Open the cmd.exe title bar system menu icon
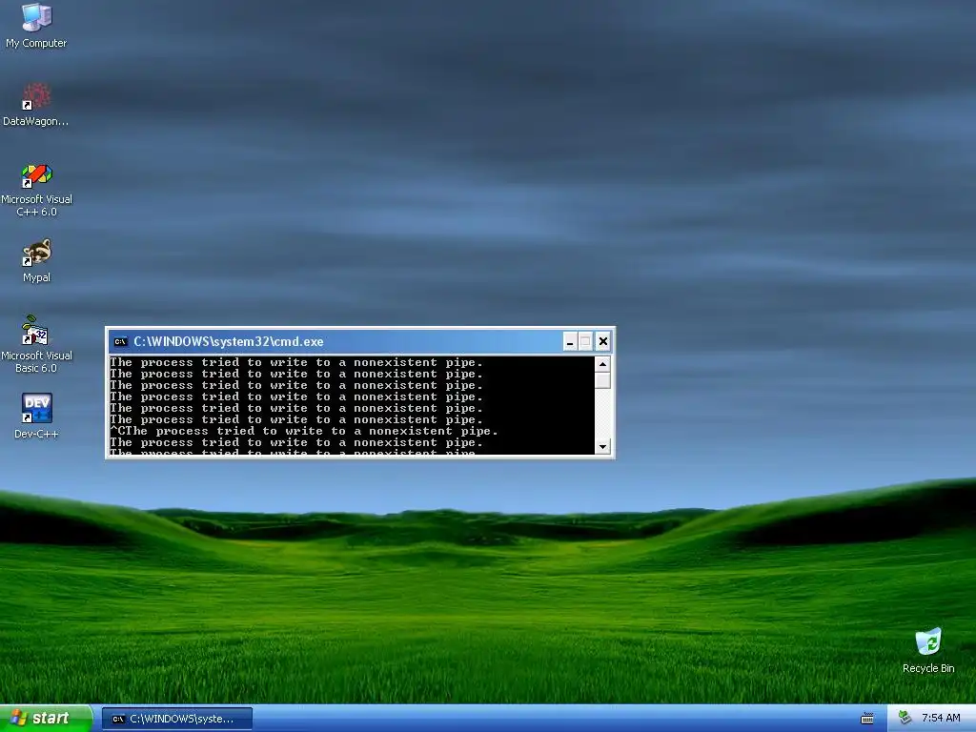The image size is (976, 732). click(x=120, y=341)
